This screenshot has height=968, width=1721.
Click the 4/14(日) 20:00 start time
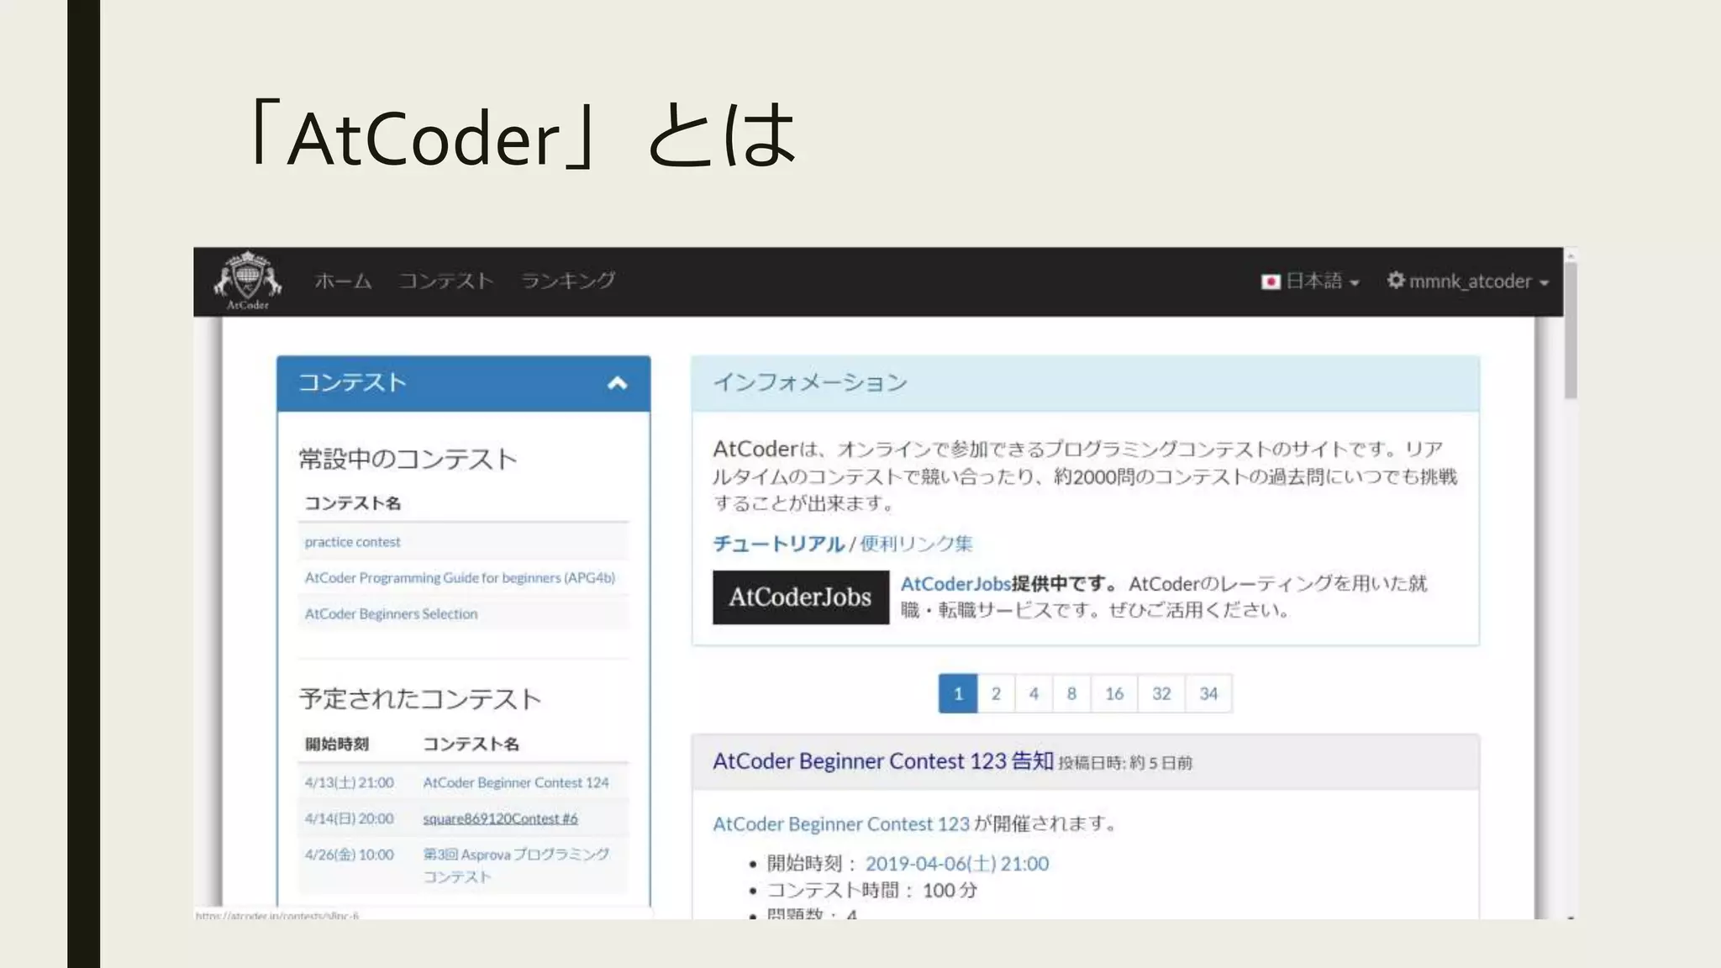[x=349, y=818]
